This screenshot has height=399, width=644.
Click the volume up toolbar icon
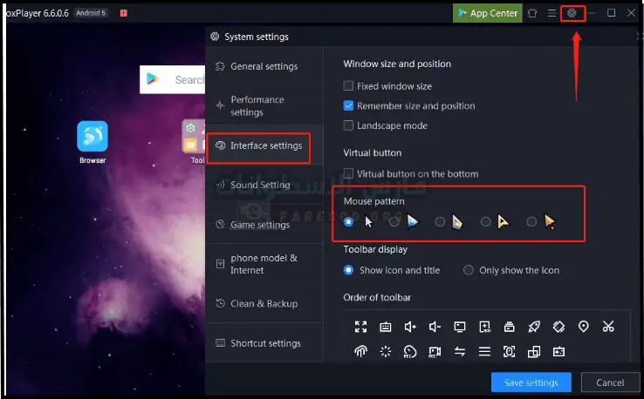(x=410, y=328)
